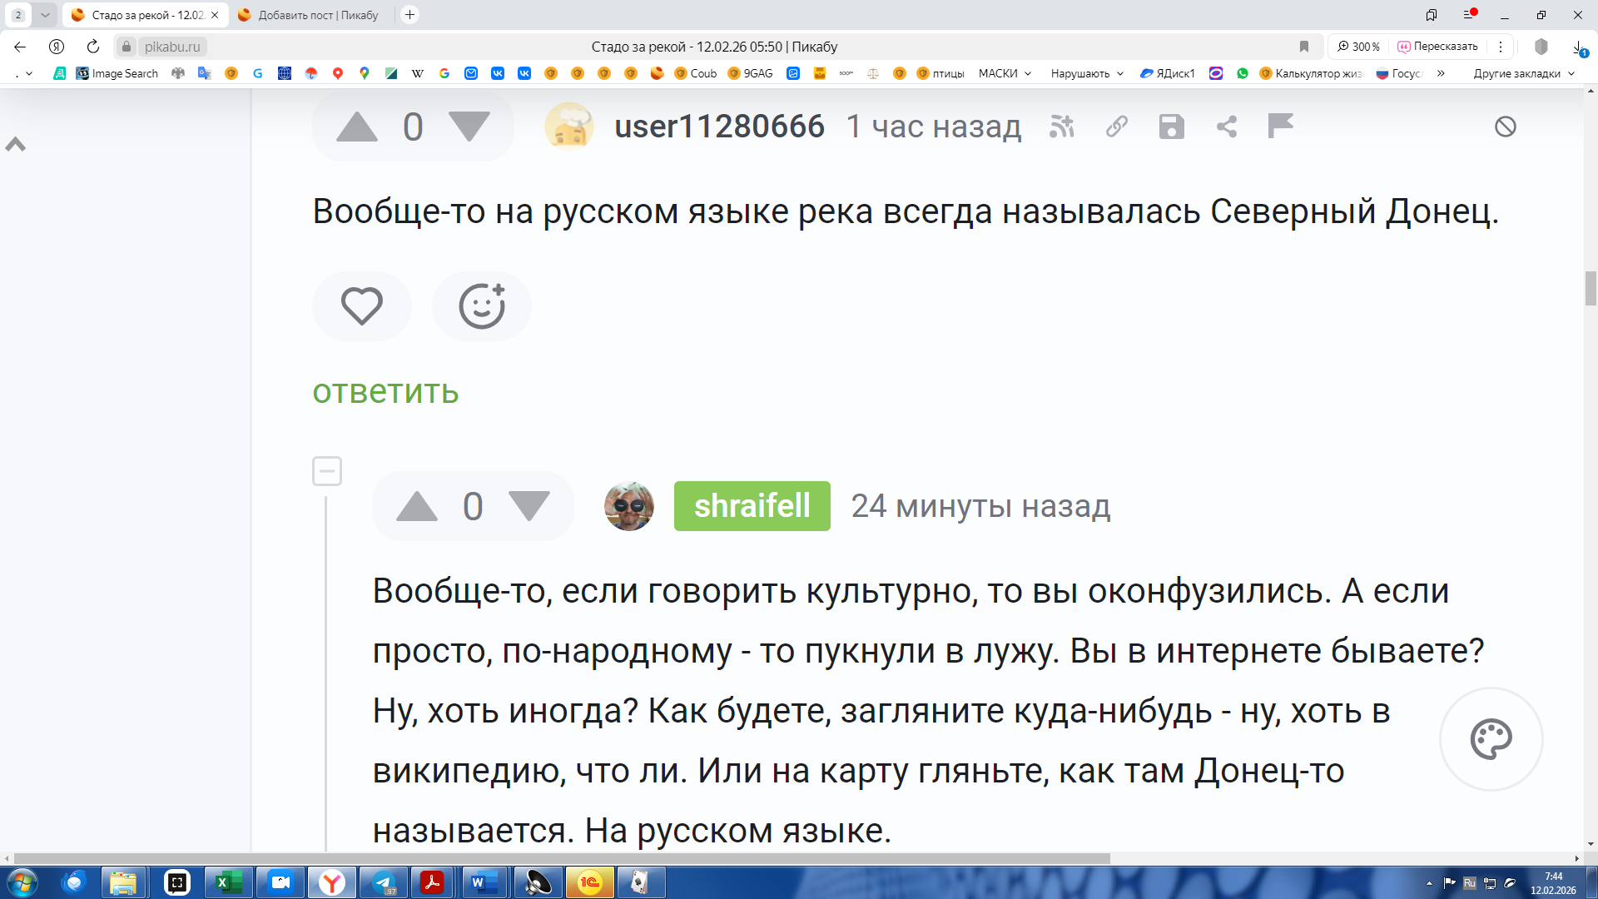Open shraifell user profile
This screenshot has height=899, width=1598.
coord(752,506)
